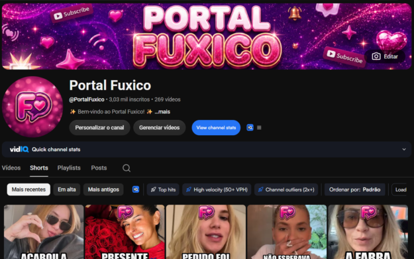414x259 pixels.
Task: Open the hamburger menu next to vidIQ icon
Action: coord(259,128)
